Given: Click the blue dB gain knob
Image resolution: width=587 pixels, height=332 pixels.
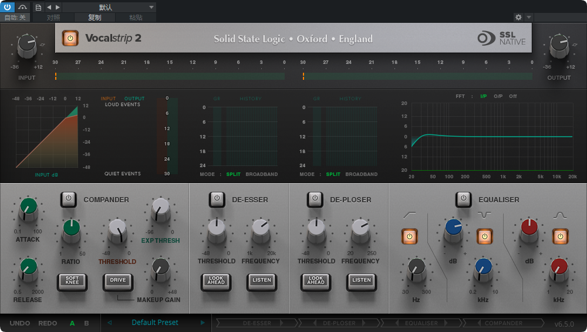Looking at the screenshot, I should tap(453, 230).
